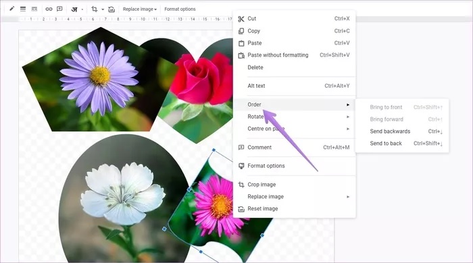Screen dimensions: 473x263
Task: Click the purple aster pentagon image
Action: tap(91, 81)
